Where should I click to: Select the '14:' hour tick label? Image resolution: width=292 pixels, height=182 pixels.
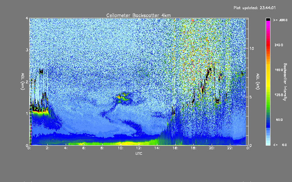157,148
